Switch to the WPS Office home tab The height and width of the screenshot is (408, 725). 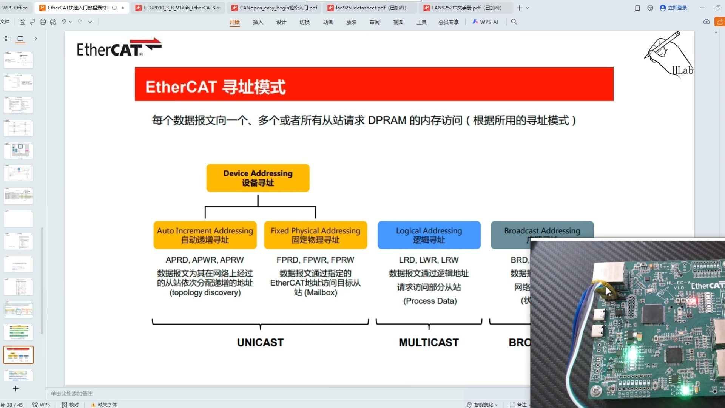15,8
